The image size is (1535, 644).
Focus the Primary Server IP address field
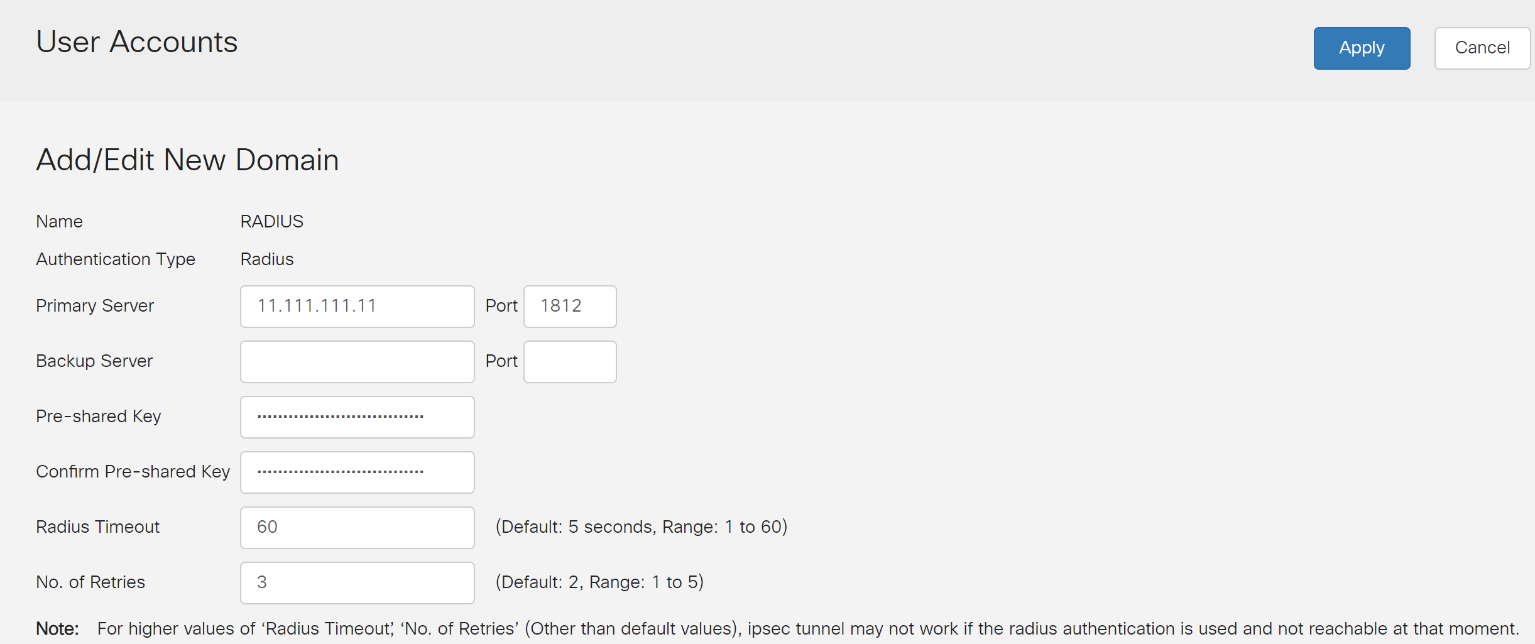pyautogui.click(x=357, y=307)
